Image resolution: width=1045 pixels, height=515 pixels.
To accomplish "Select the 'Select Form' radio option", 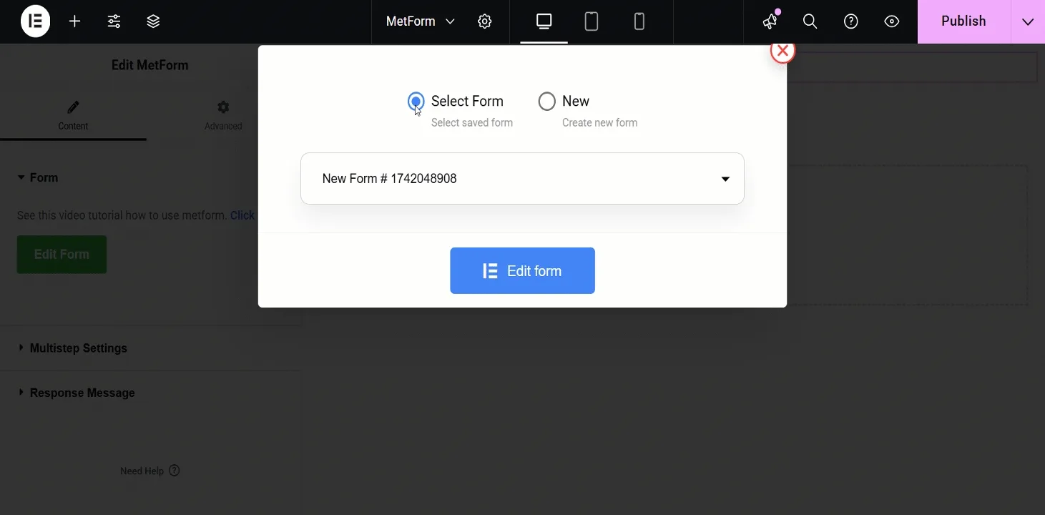I will (x=416, y=102).
